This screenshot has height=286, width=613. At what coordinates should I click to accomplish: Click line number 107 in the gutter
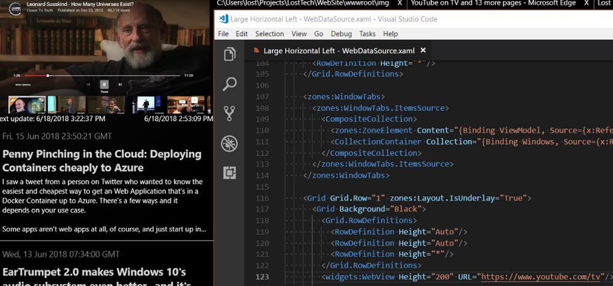(x=262, y=97)
